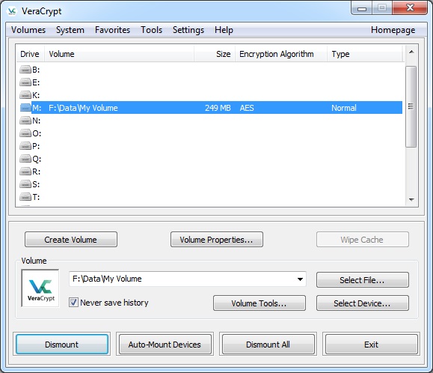Open Volume Tools options

tap(260, 303)
